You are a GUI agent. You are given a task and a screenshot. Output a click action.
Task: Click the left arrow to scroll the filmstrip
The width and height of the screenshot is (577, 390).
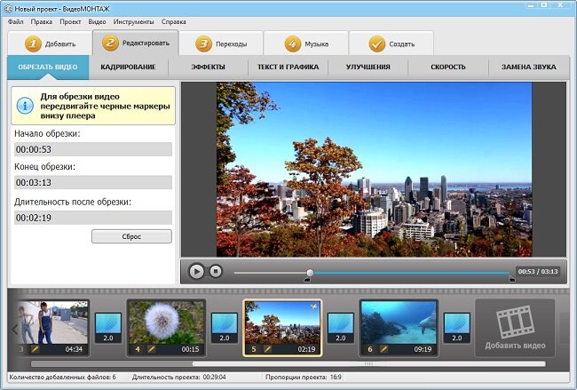pyautogui.click(x=14, y=329)
